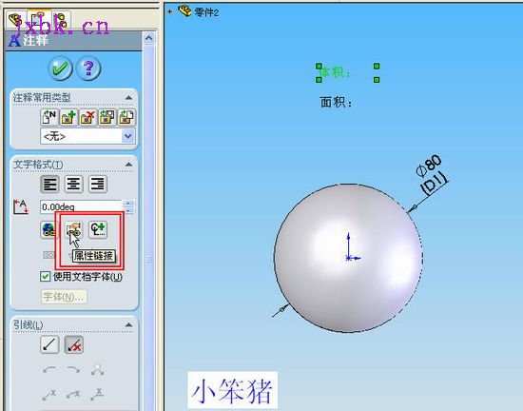Select right text alignment
The height and width of the screenshot is (411, 523).
98,185
